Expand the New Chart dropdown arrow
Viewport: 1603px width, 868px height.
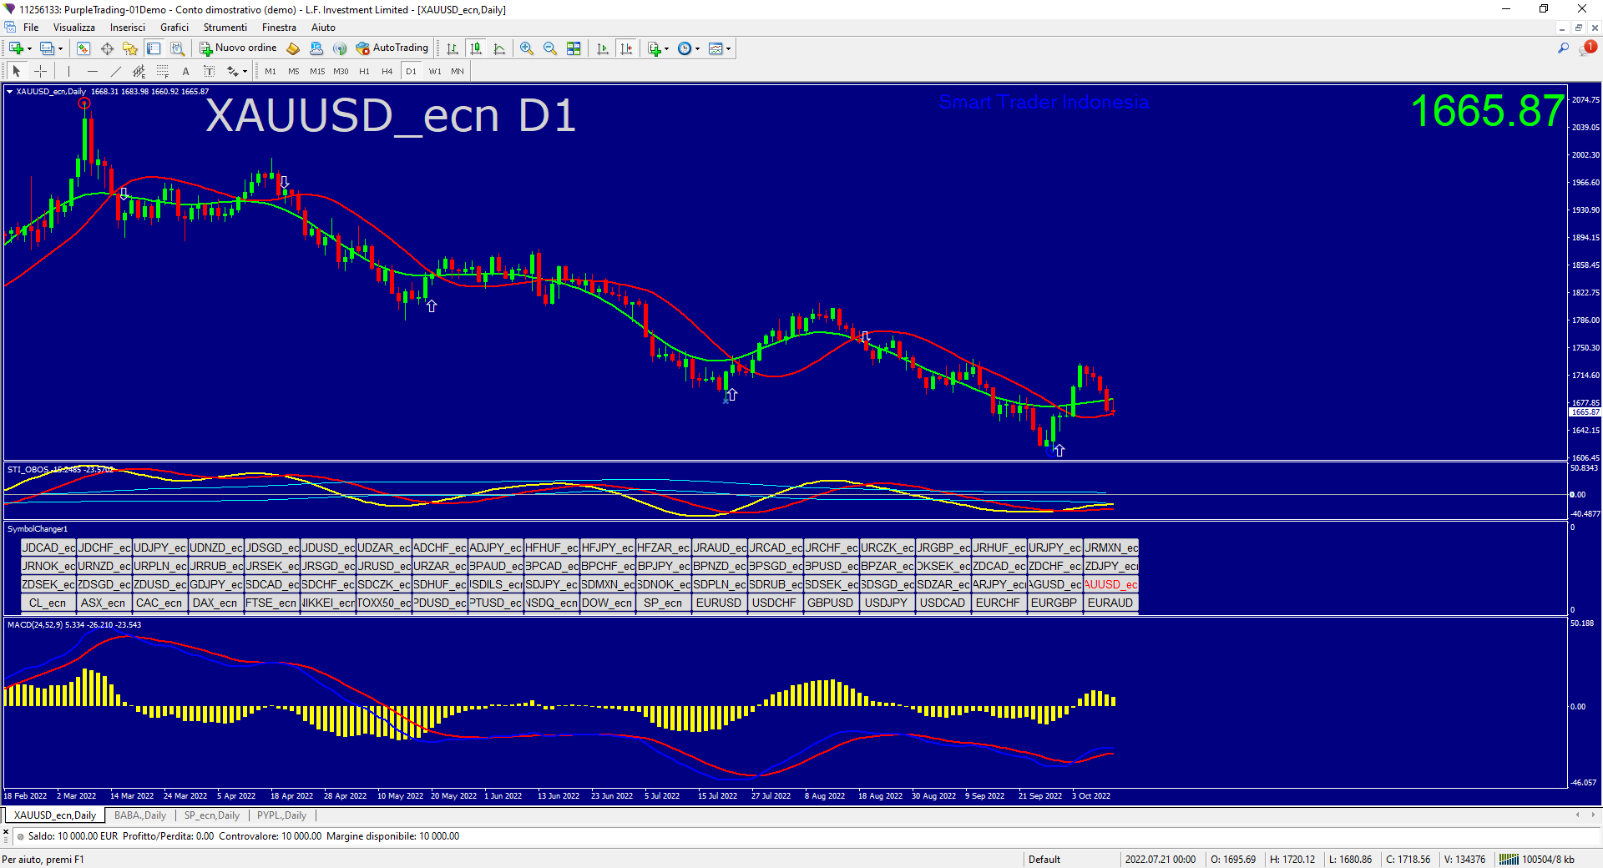point(29,48)
